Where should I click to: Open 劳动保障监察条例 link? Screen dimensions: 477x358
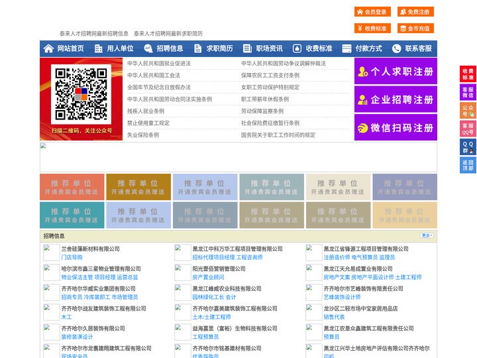click(262, 111)
